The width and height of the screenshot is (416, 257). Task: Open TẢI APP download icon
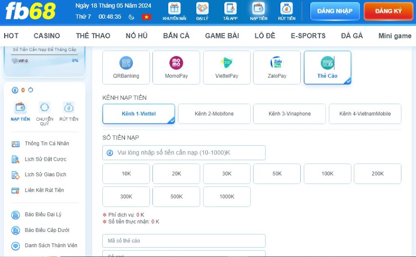(230, 8)
